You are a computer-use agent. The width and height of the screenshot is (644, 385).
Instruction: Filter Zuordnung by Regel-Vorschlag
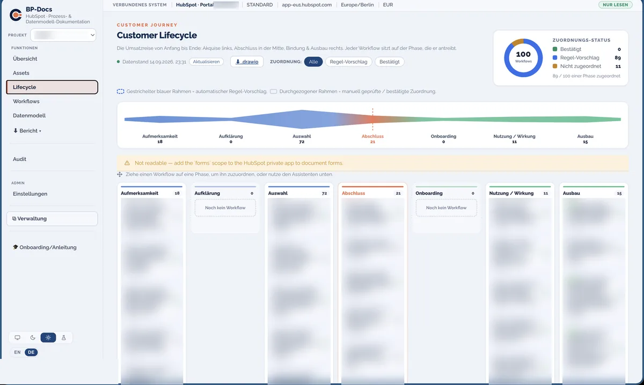pos(348,62)
